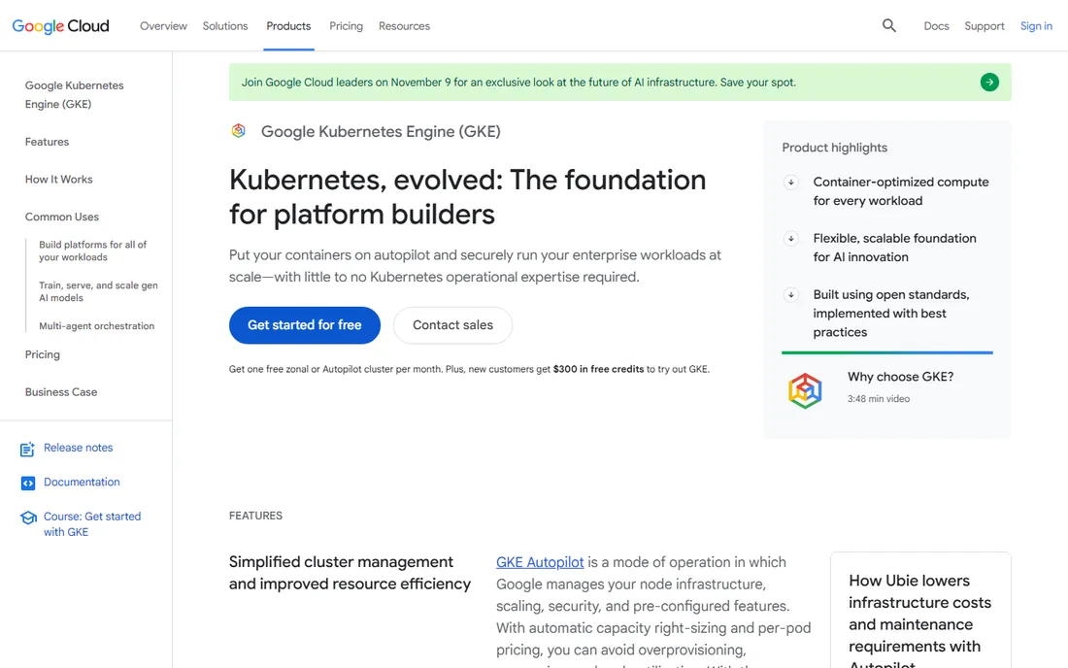
Task: Click GKE hexagon logo in video card
Action: [805, 390]
